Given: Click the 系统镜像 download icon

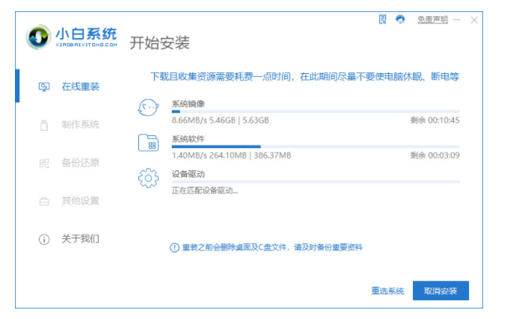Looking at the screenshot, I should click(x=148, y=108).
